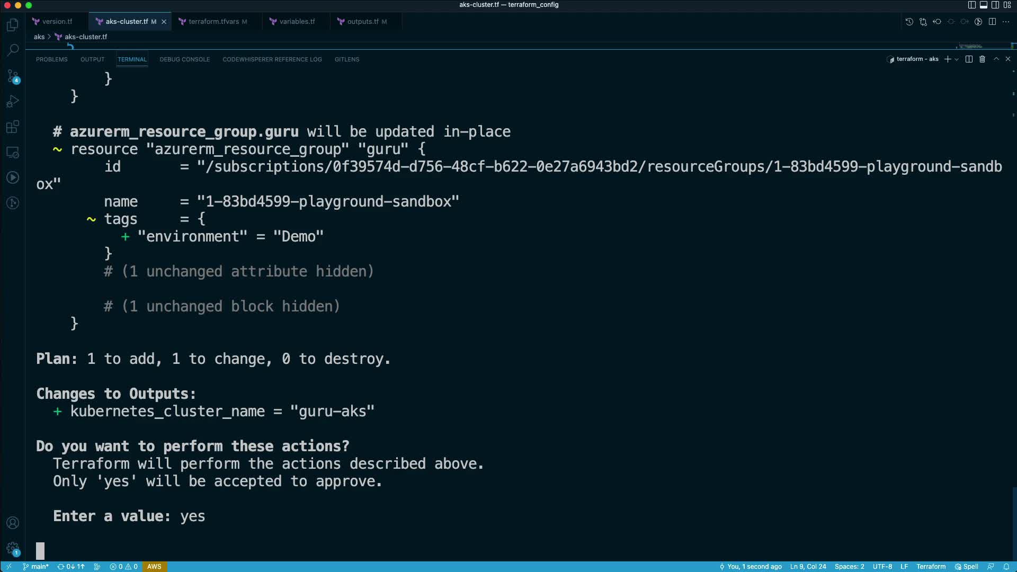This screenshot has height=572, width=1017.
Task: Open Run and Debug view
Action: (x=13, y=102)
